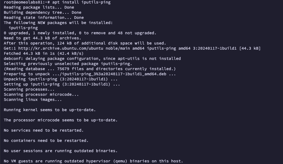Viewport: 283px width, 164px height.
Task: Click the 'Setting up iputils-ping' line
Action: coord(62,84)
